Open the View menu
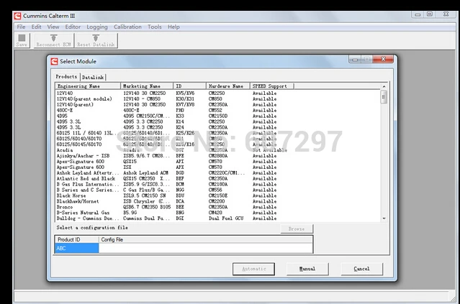The image size is (460, 304). [x=53, y=27]
